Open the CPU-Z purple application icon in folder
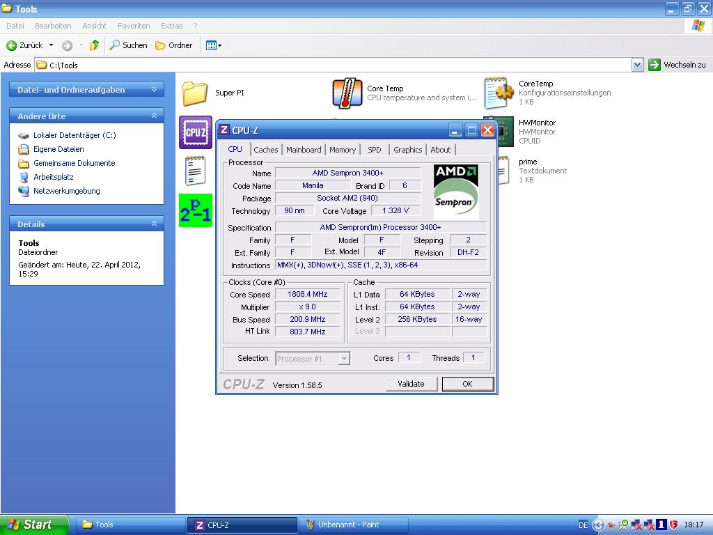This screenshot has width=713, height=535. [x=196, y=132]
